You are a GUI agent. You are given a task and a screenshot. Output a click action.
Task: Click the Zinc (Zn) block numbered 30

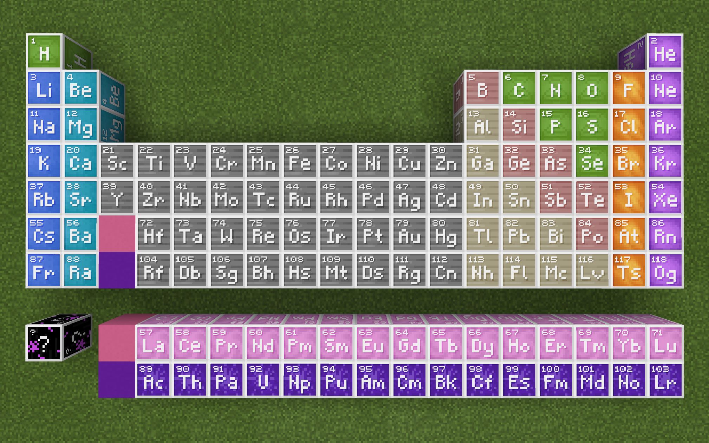point(446,161)
